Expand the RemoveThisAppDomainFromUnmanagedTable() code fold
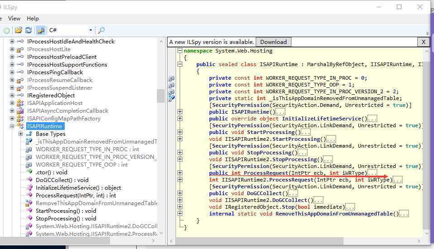Viewport: 434px width, 249px height. (x=180, y=214)
